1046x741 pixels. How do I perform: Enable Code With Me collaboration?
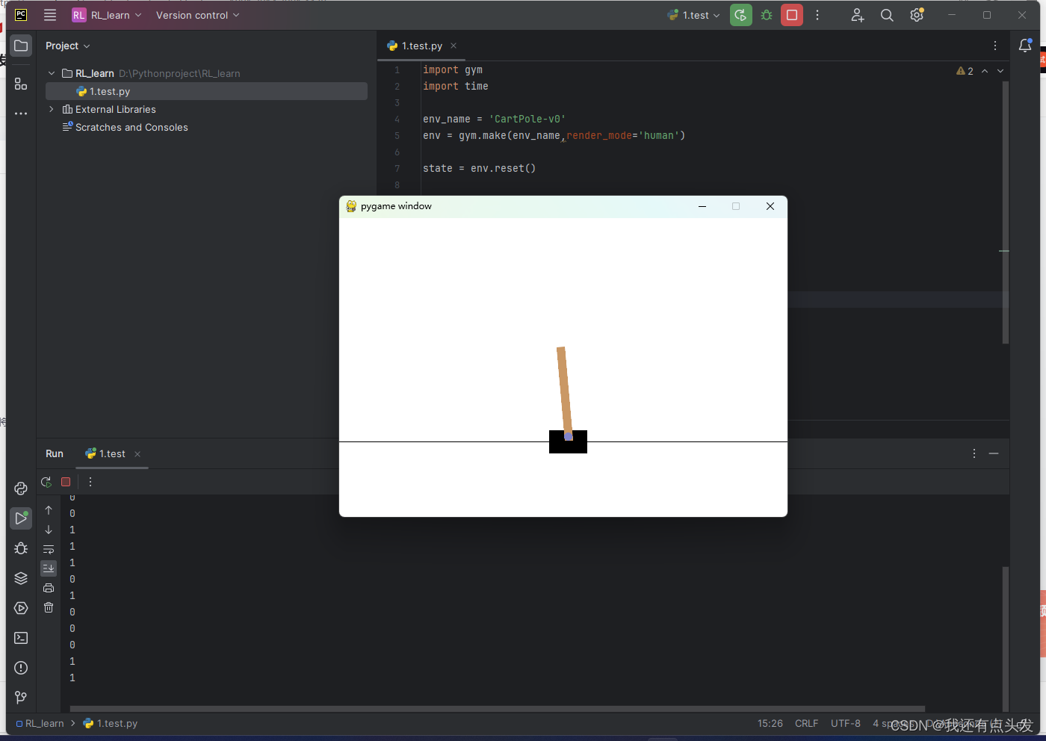pos(857,14)
